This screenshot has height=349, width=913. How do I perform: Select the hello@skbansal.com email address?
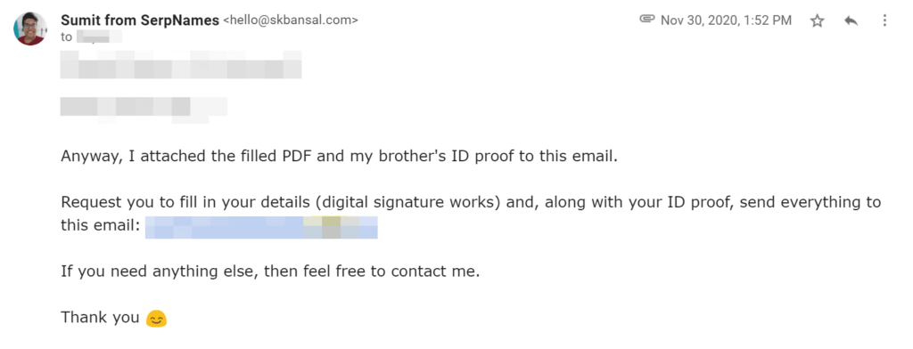coord(291,20)
